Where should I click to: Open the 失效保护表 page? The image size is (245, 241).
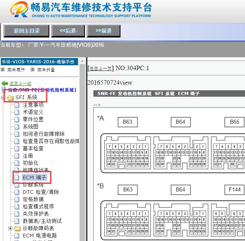[36, 214]
